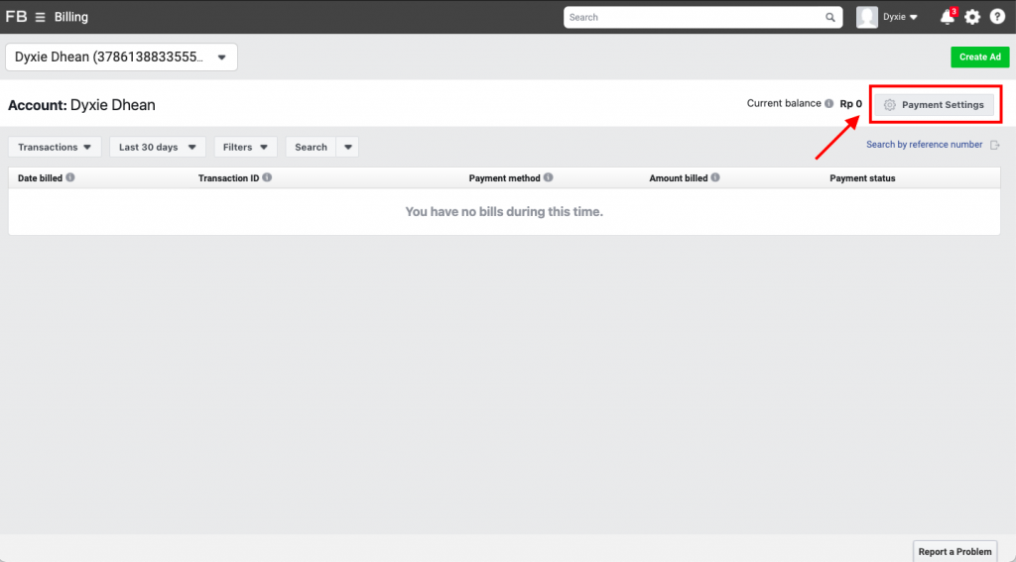Screen dimensions: 1016x562
Task: Open the hamburger menu next to FB
Action: (41, 17)
